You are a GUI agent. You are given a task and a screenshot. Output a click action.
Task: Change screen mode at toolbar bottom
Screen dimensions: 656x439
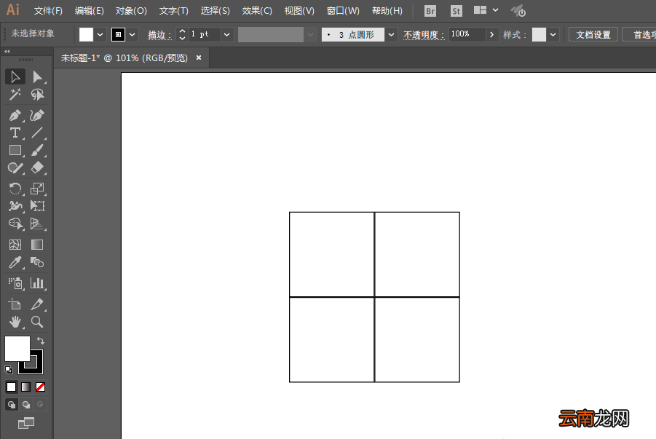[x=26, y=423]
